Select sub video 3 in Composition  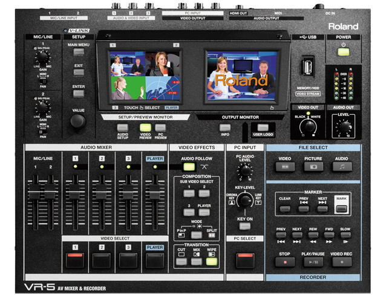click(189, 212)
